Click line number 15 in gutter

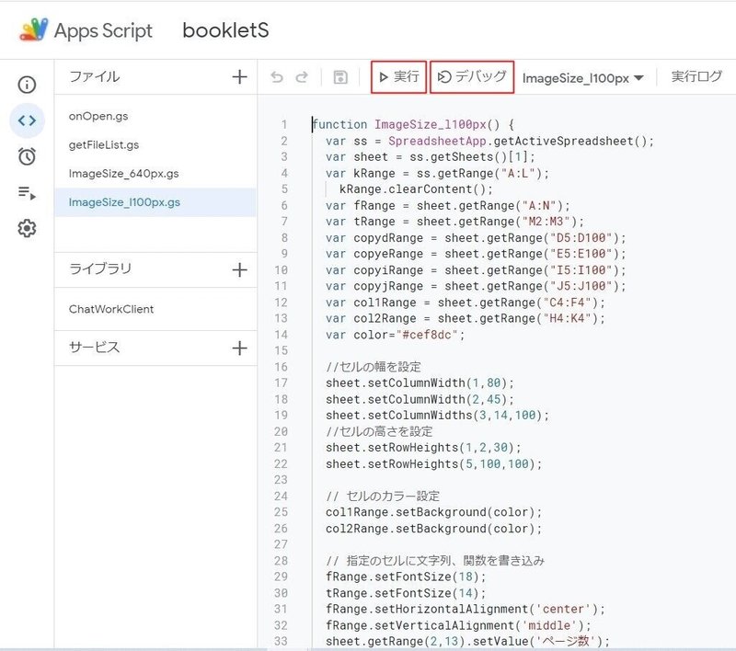(282, 351)
